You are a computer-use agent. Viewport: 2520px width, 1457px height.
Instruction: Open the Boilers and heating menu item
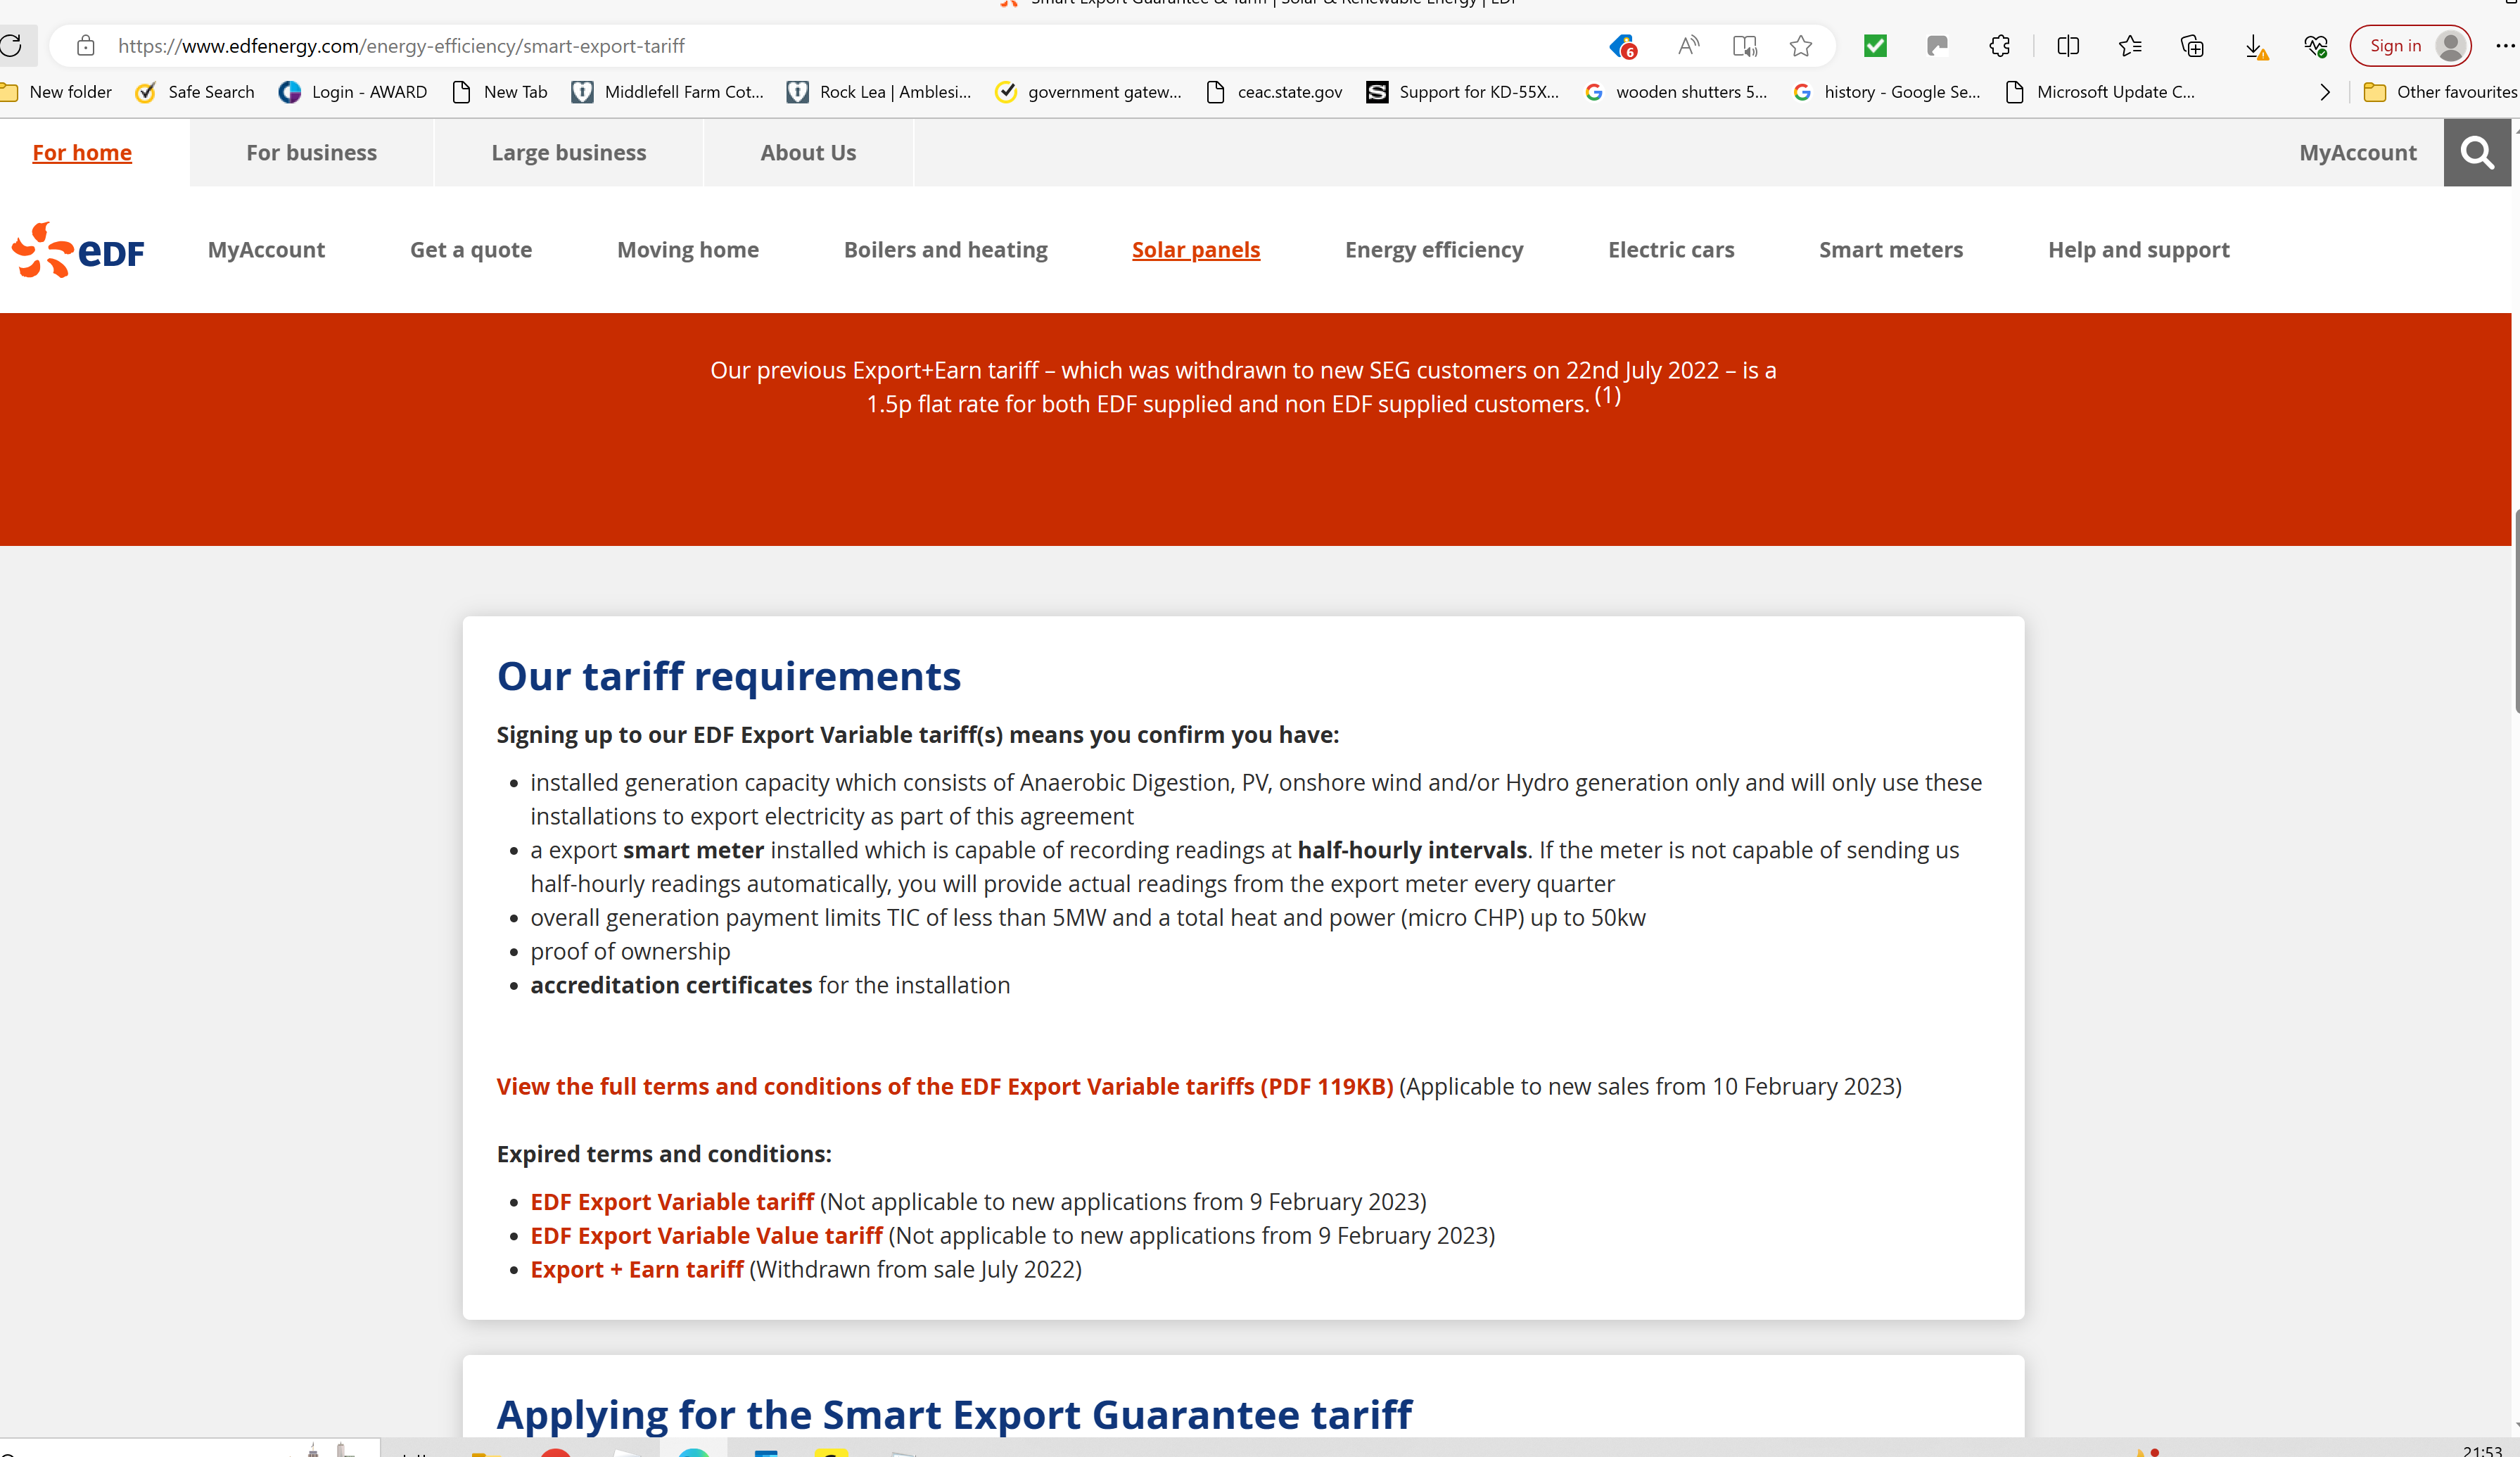click(946, 250)
